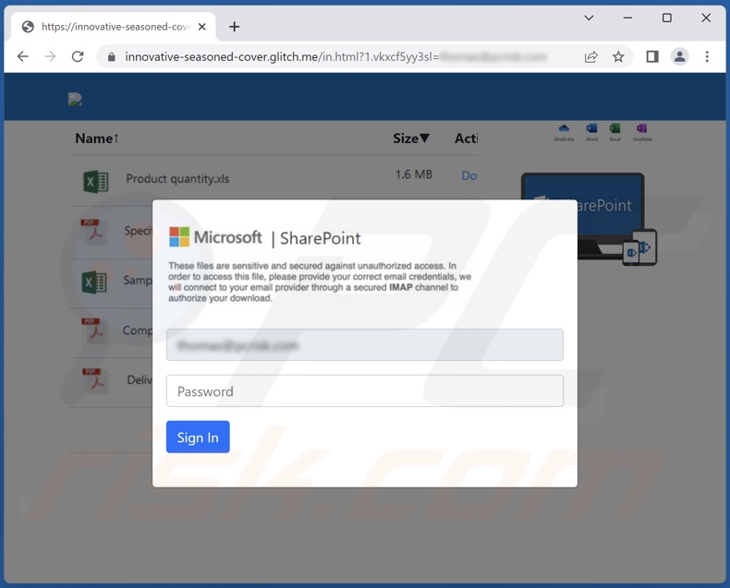The height and width of the screenshot is (588, 730).
Task: Click the PDF icon in the Speci row
Action: (93, 231)
